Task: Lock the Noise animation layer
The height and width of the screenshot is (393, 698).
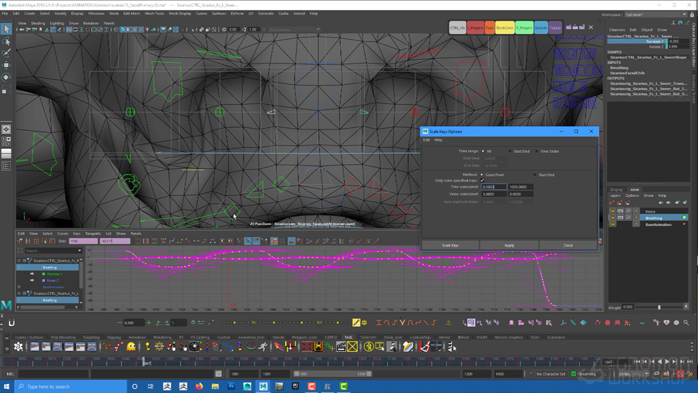Action: [612, 211]
